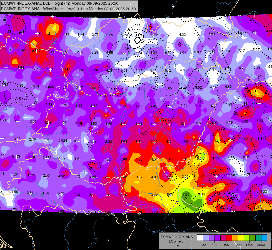Click the legend value 1200
The width and height of the screenshot is (272, 250).
238,245
